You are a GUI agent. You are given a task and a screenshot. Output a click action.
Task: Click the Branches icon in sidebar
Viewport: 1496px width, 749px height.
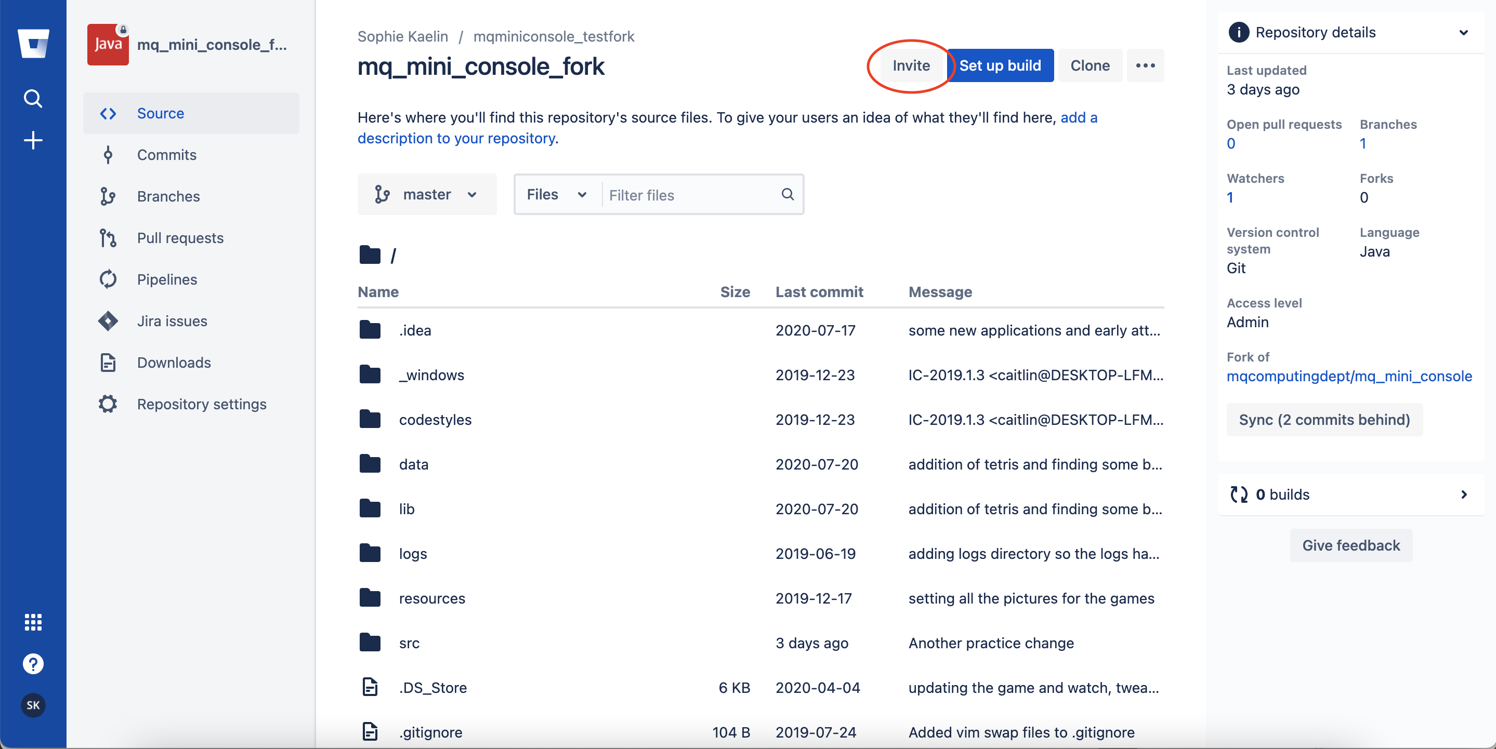[108, 195]
